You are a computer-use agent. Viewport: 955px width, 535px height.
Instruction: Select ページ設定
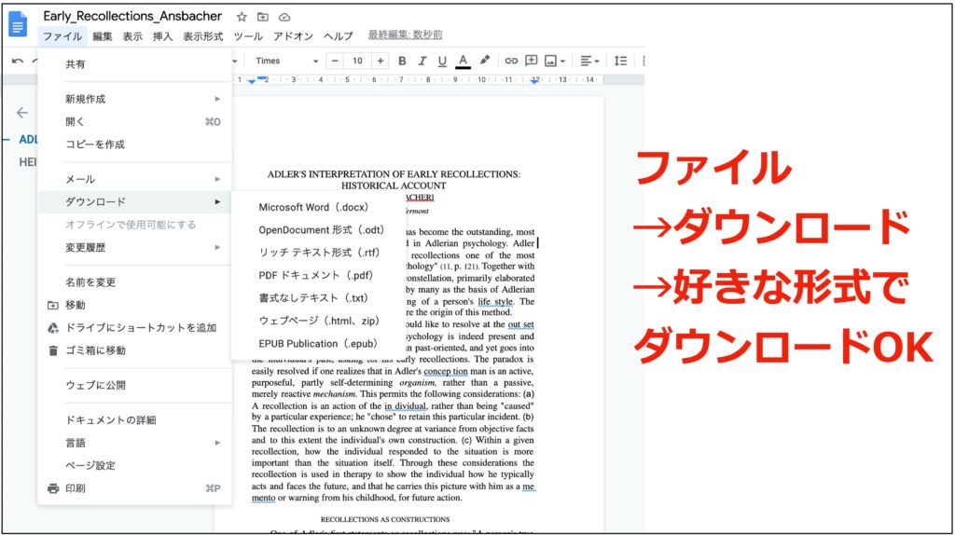coord(134,465)
